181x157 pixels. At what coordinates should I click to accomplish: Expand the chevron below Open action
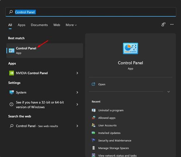pos(169,92)
